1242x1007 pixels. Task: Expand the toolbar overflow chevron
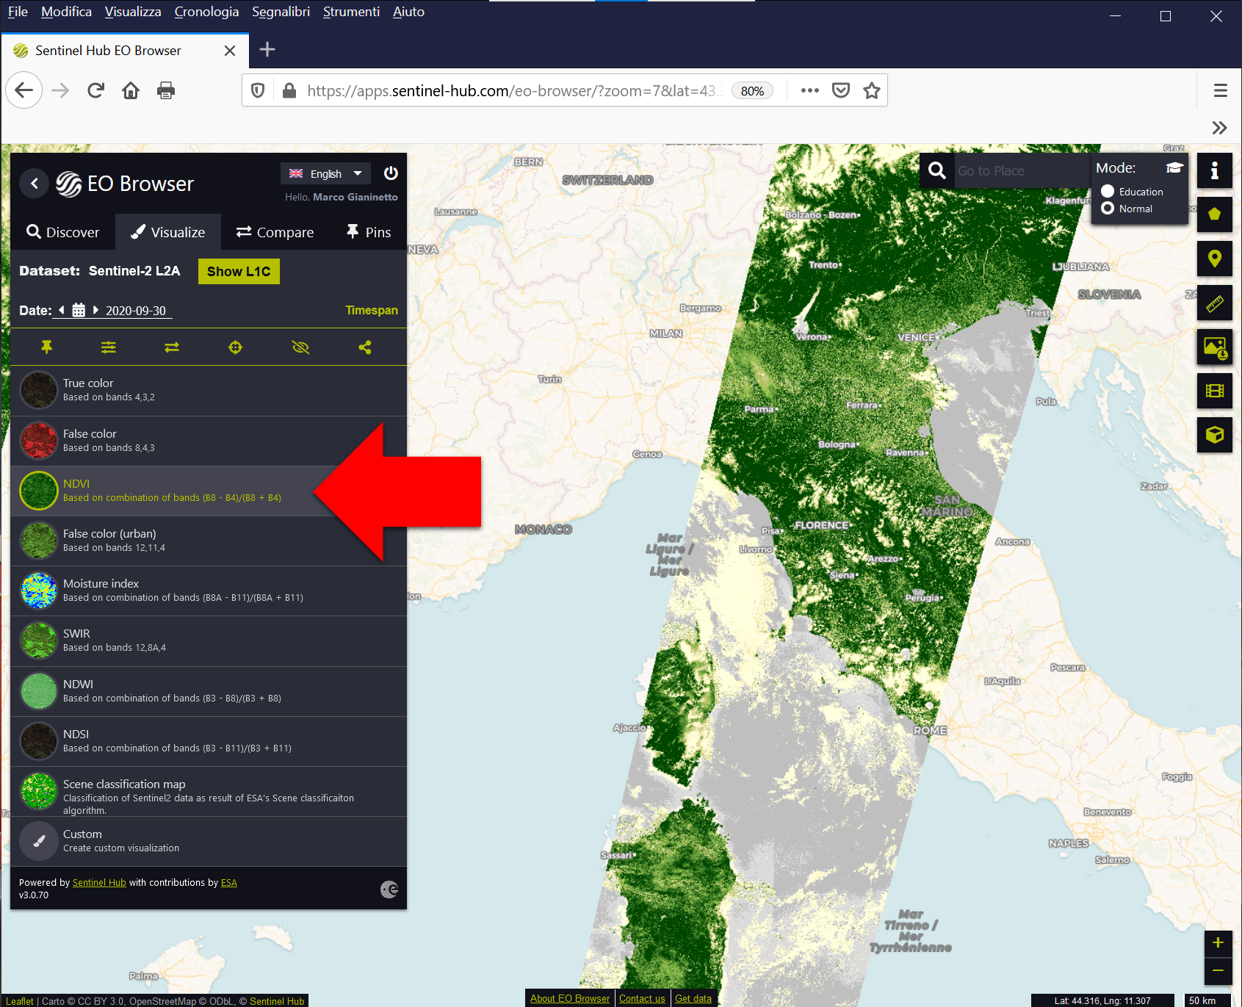pos(1219,128)
